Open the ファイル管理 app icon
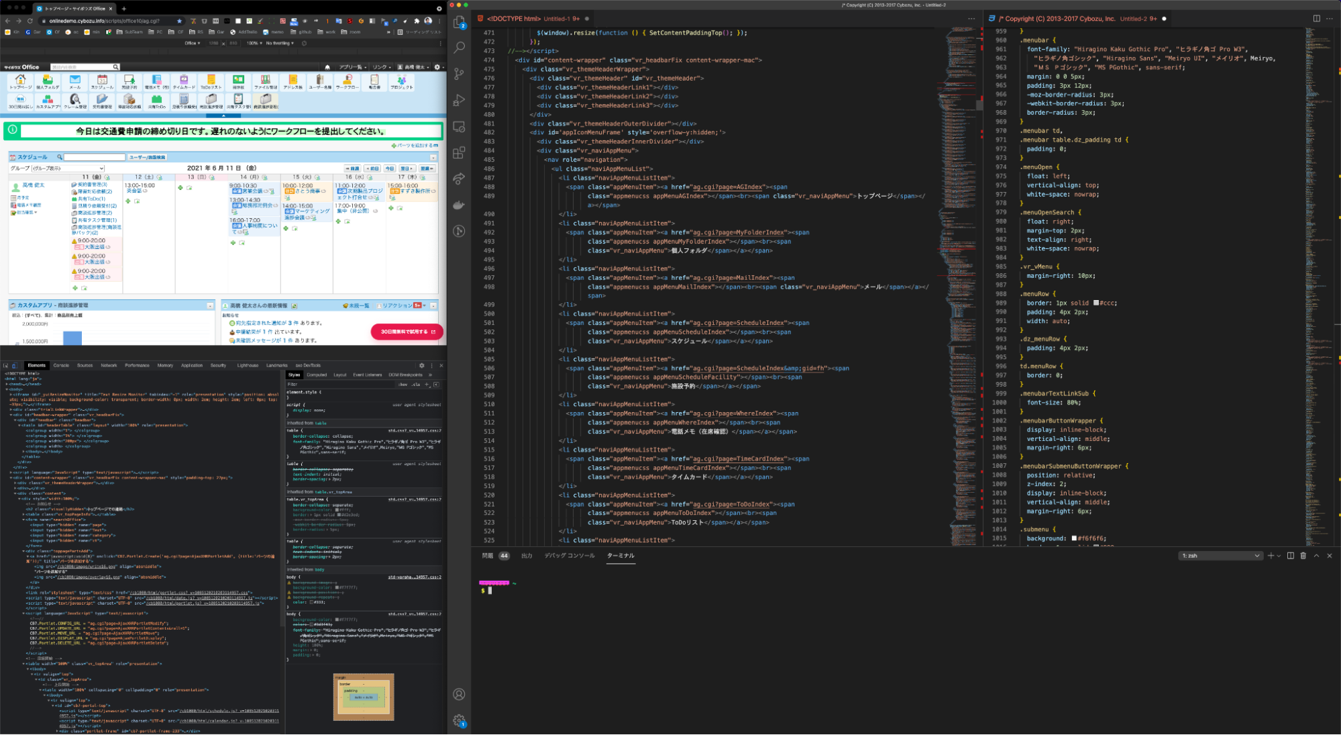1341x735 pixels. pyautogui.click(x=266, y=83)
